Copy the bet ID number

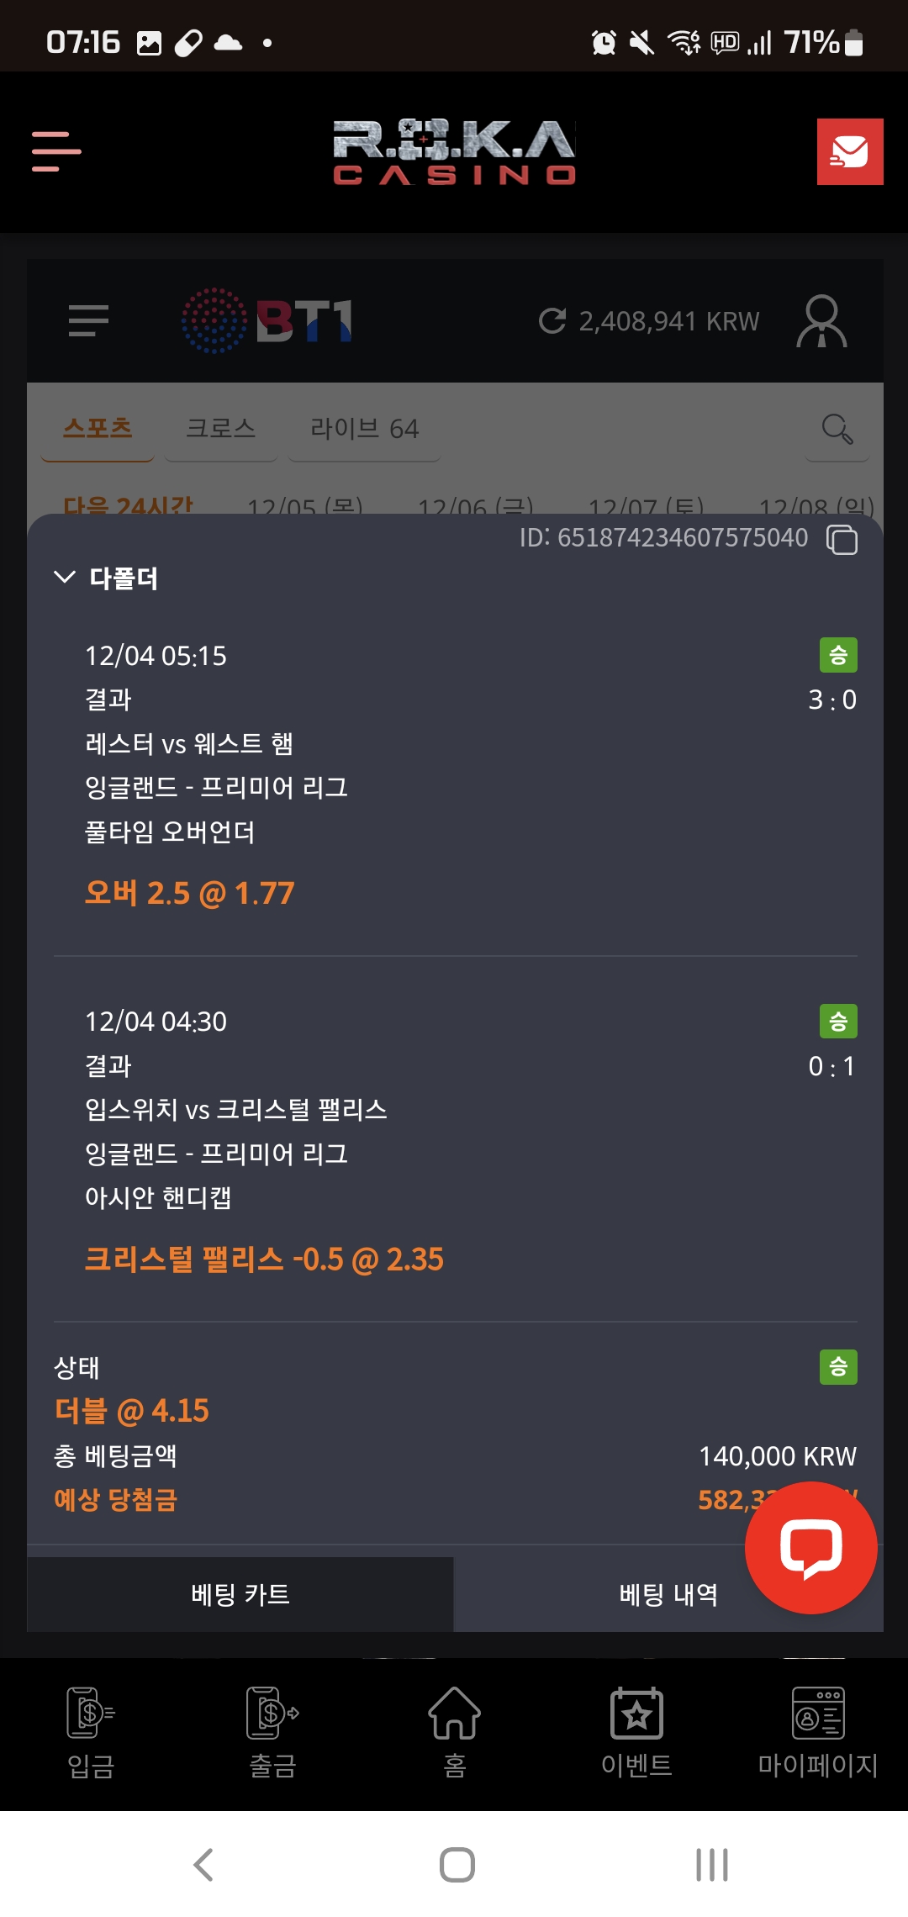click(842, 539)
